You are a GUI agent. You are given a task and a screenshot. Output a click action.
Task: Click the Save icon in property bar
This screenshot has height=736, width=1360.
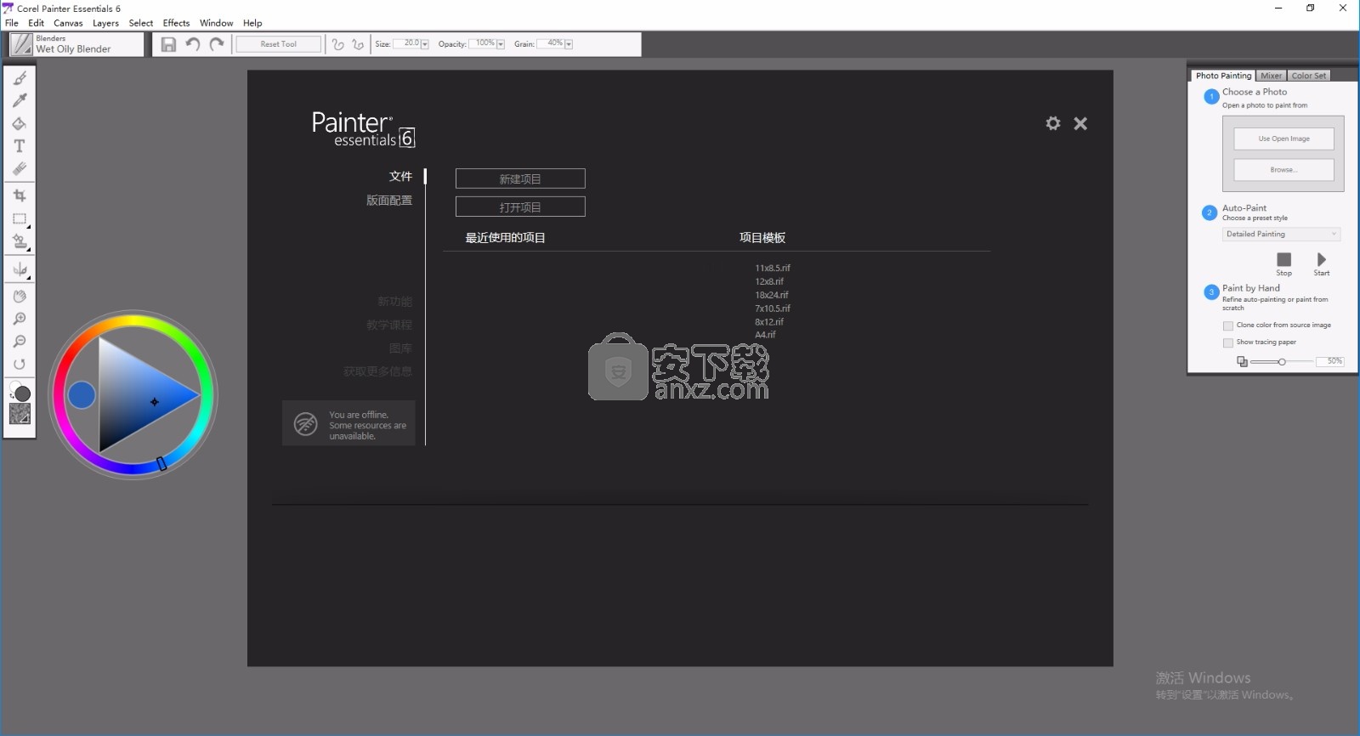coord(168,44)
